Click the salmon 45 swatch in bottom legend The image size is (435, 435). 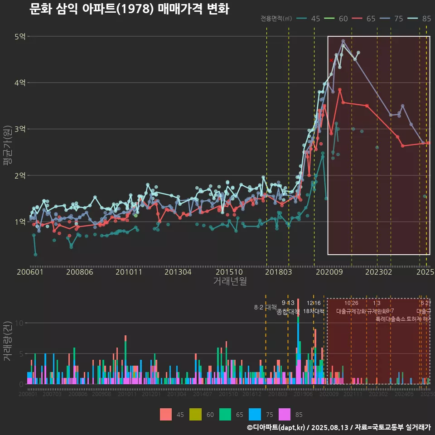click(x=166, y=415)
